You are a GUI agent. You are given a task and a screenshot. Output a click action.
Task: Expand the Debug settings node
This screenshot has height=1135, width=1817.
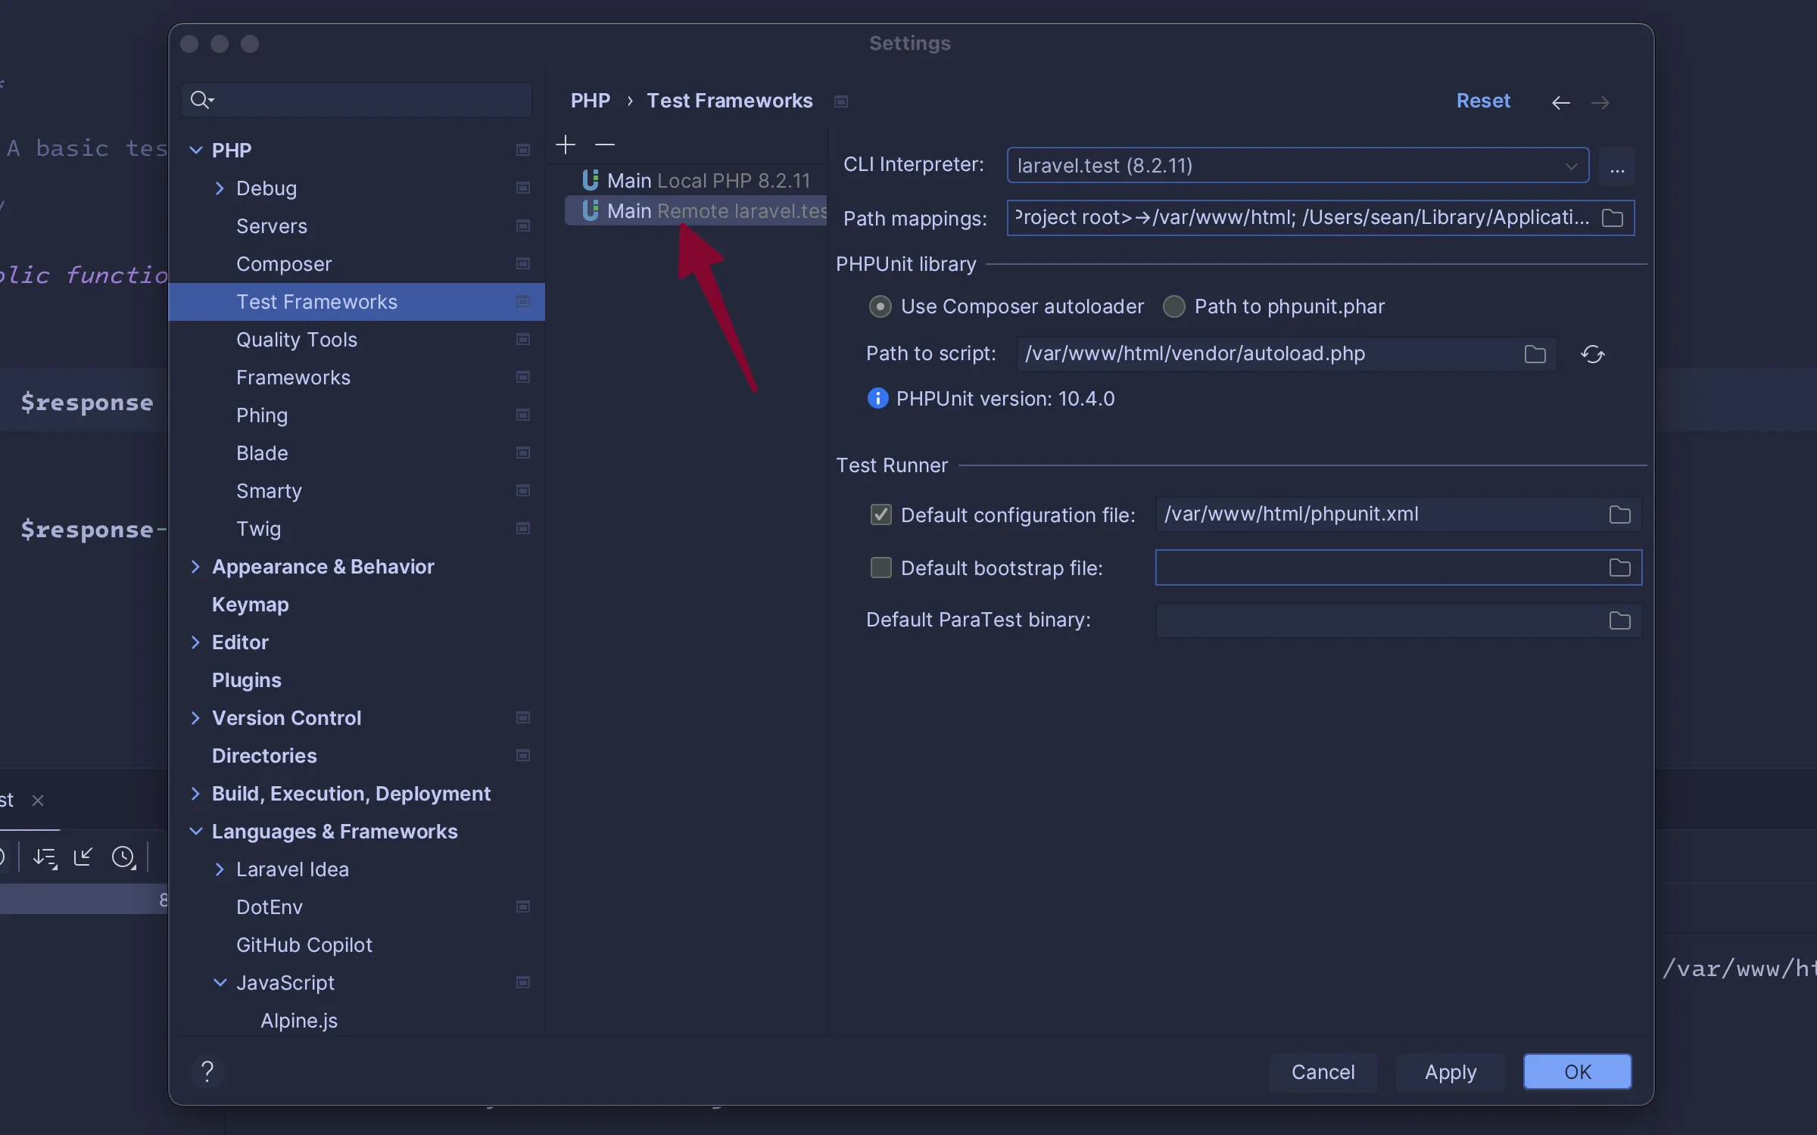(x=220, y=188)
